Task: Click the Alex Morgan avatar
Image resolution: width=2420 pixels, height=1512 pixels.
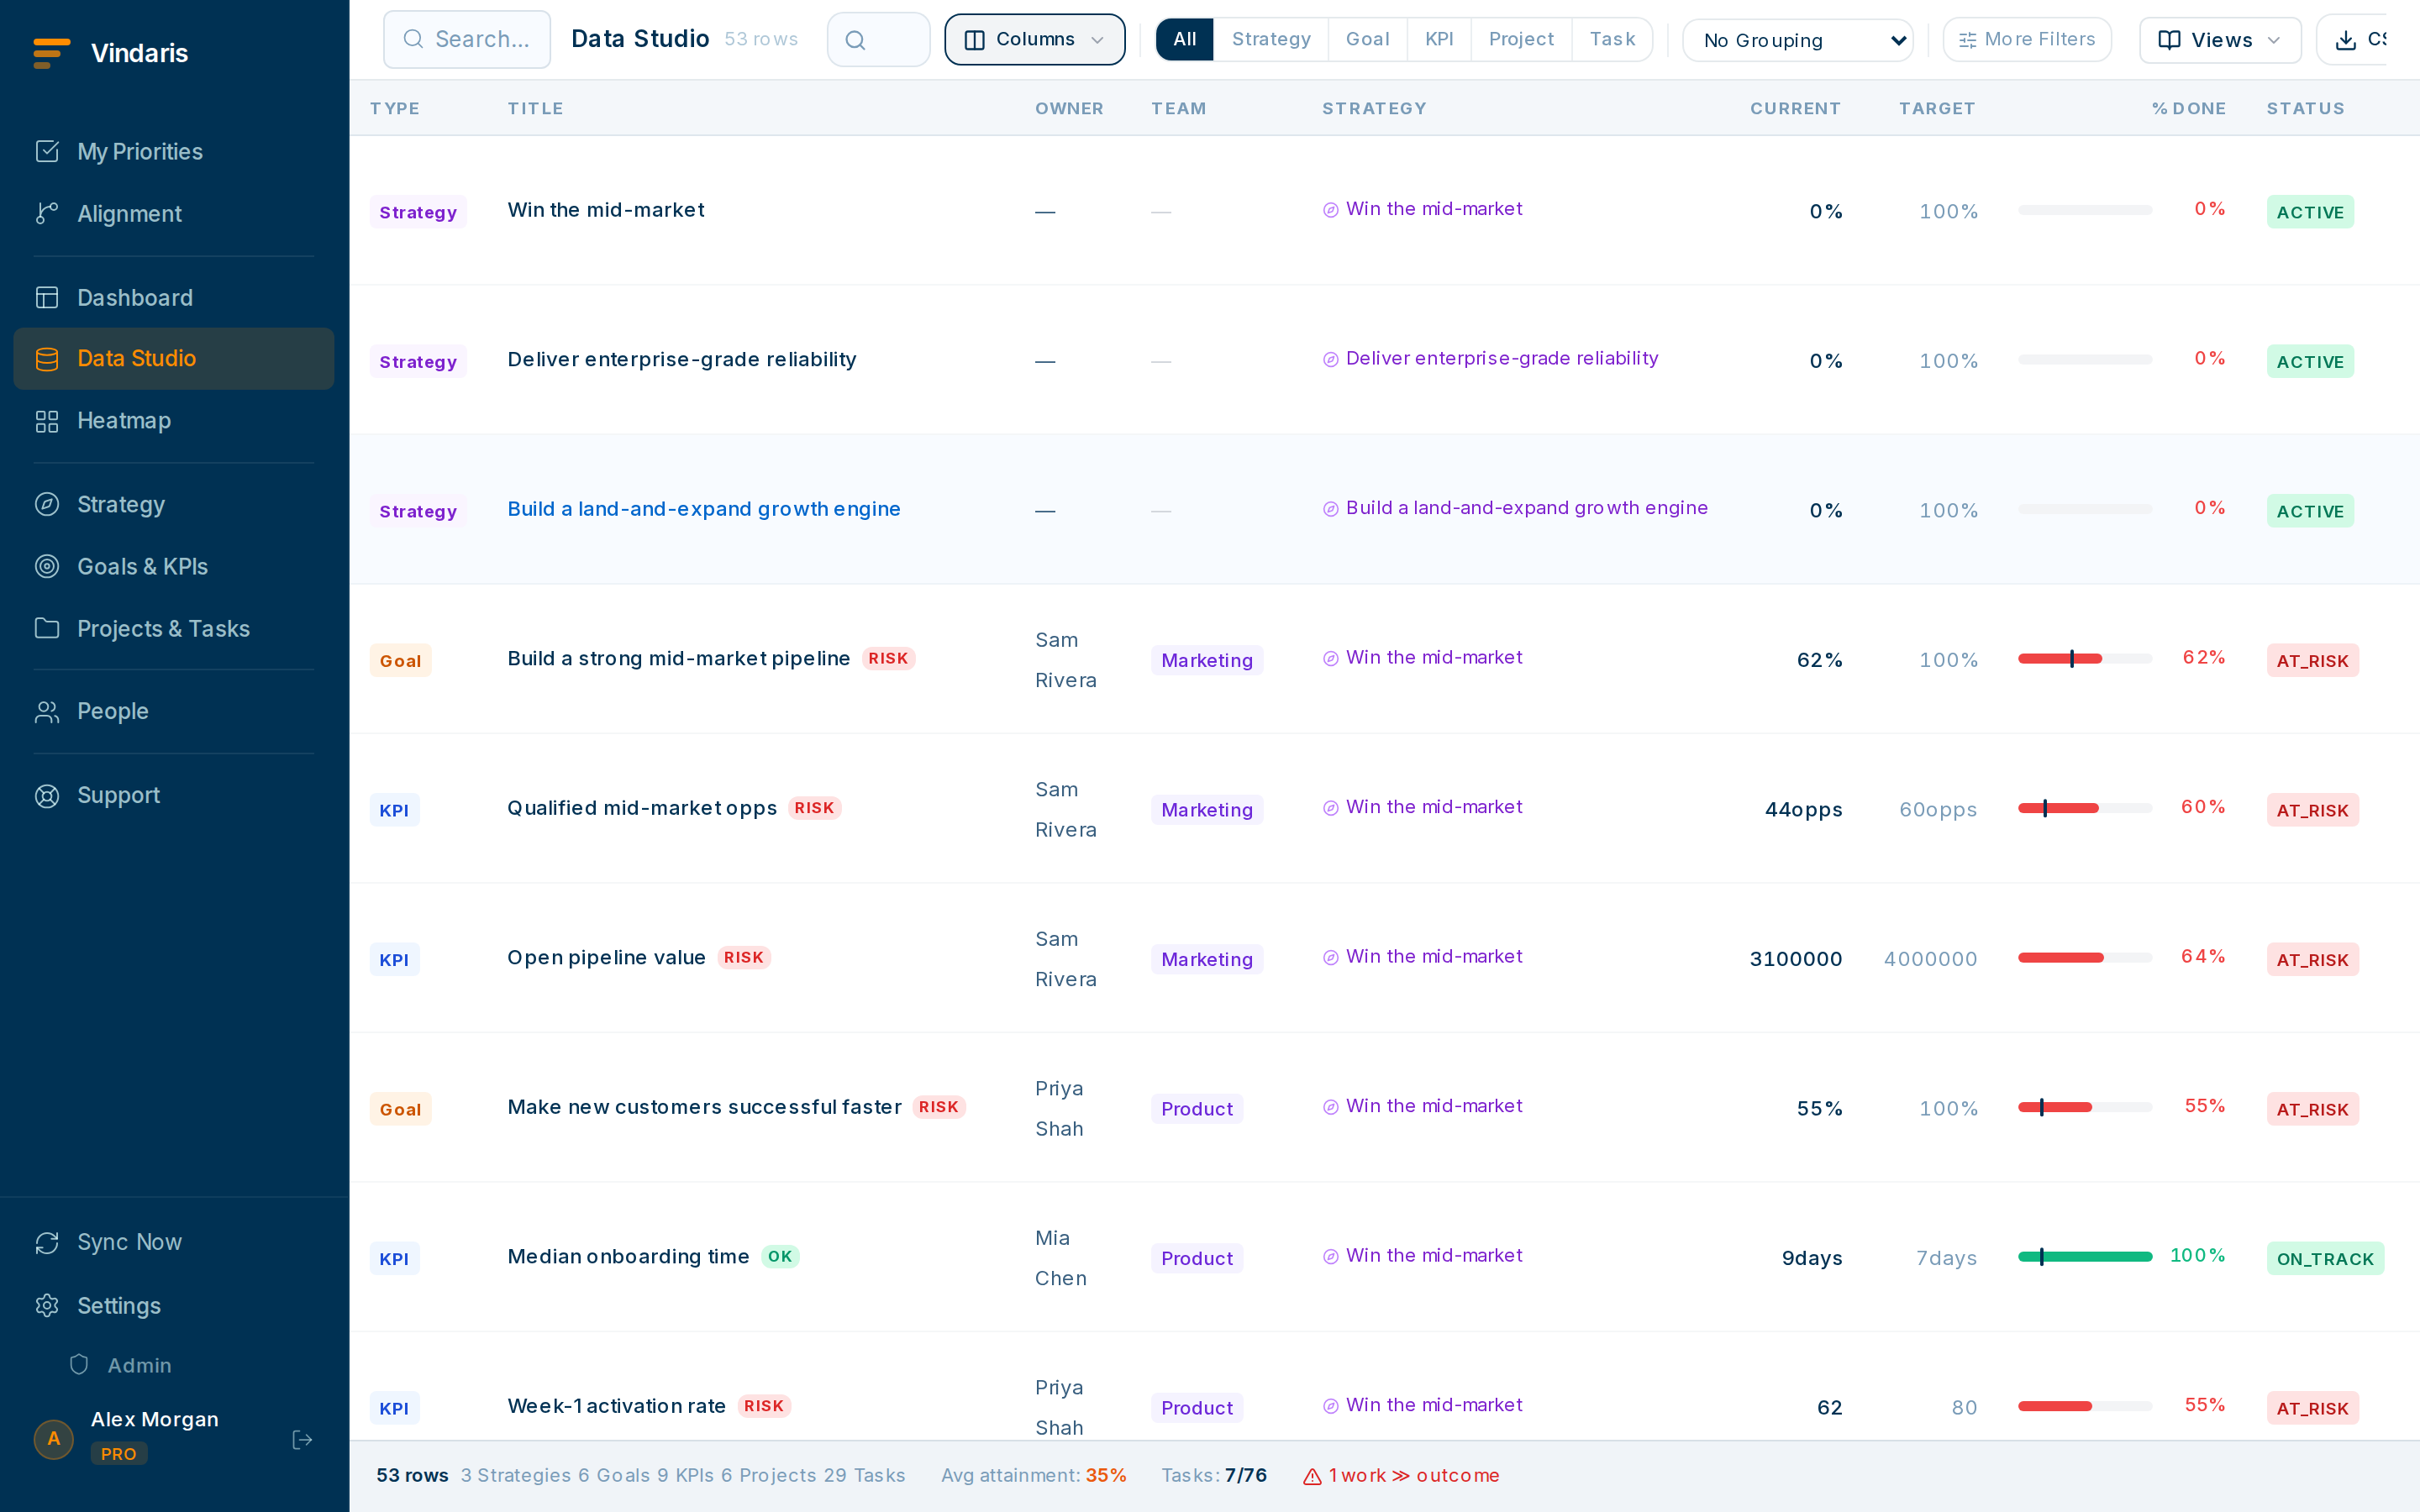Action: 54,1439
